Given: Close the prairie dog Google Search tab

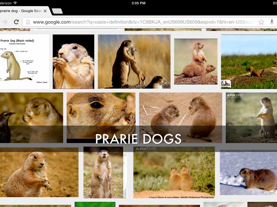Looking at the screenshot, I should (x=45, y=11).
